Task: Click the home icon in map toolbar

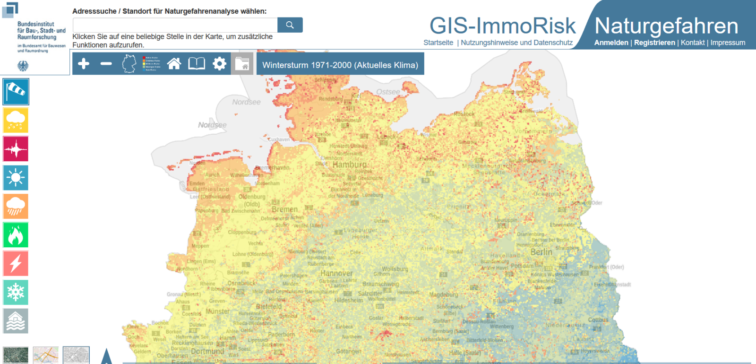Action: coord(174,63)
